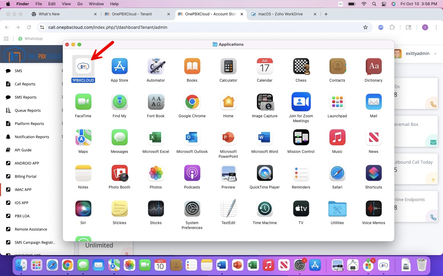
Task: Expand the exittyadmin user dropdown
Action: pos(435,54)
